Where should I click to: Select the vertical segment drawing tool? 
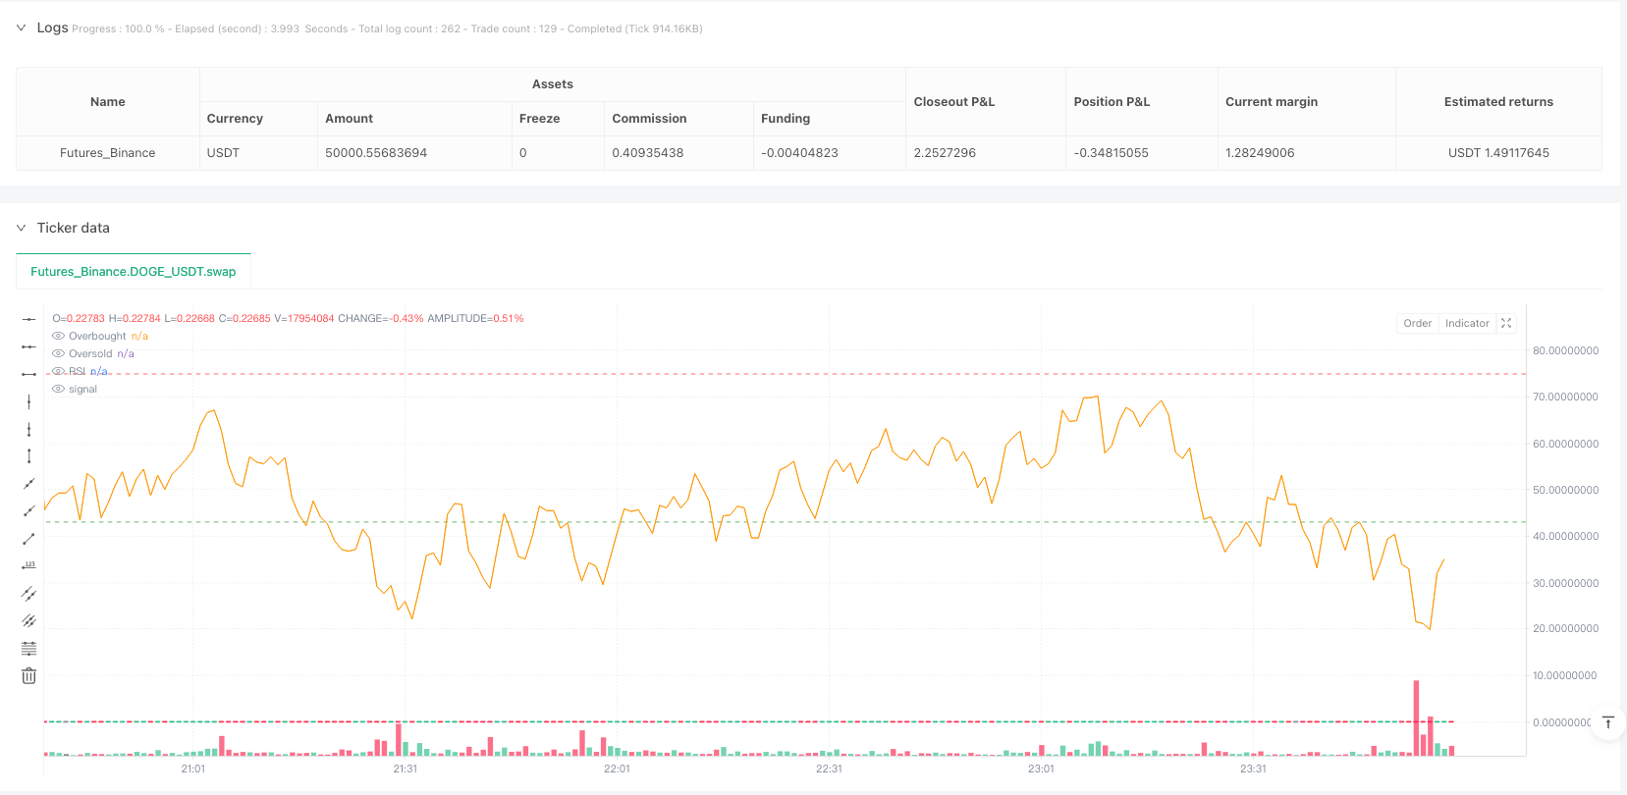click(x=28, y=456)
